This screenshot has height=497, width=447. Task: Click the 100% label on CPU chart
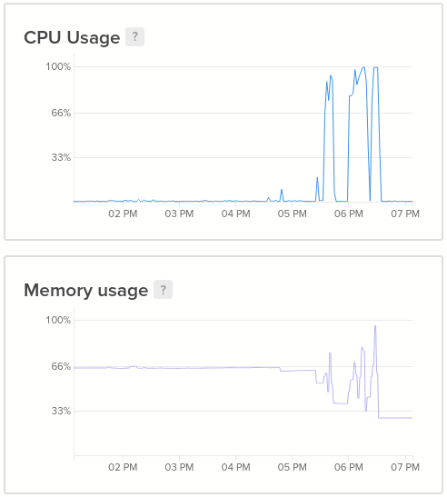58,66
